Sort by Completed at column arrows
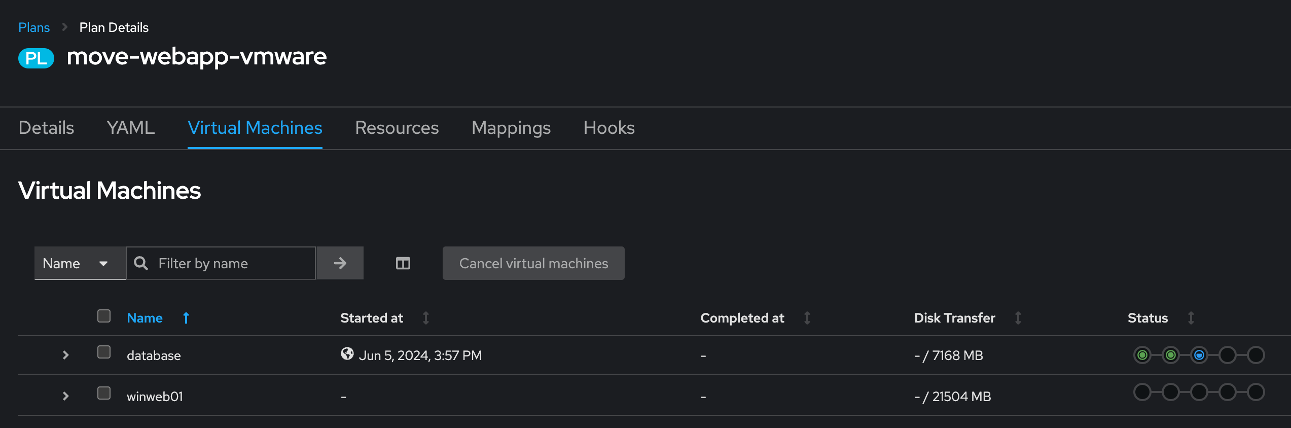The image size is (1291, 428). pyautogui.click(x=807, y=318)
